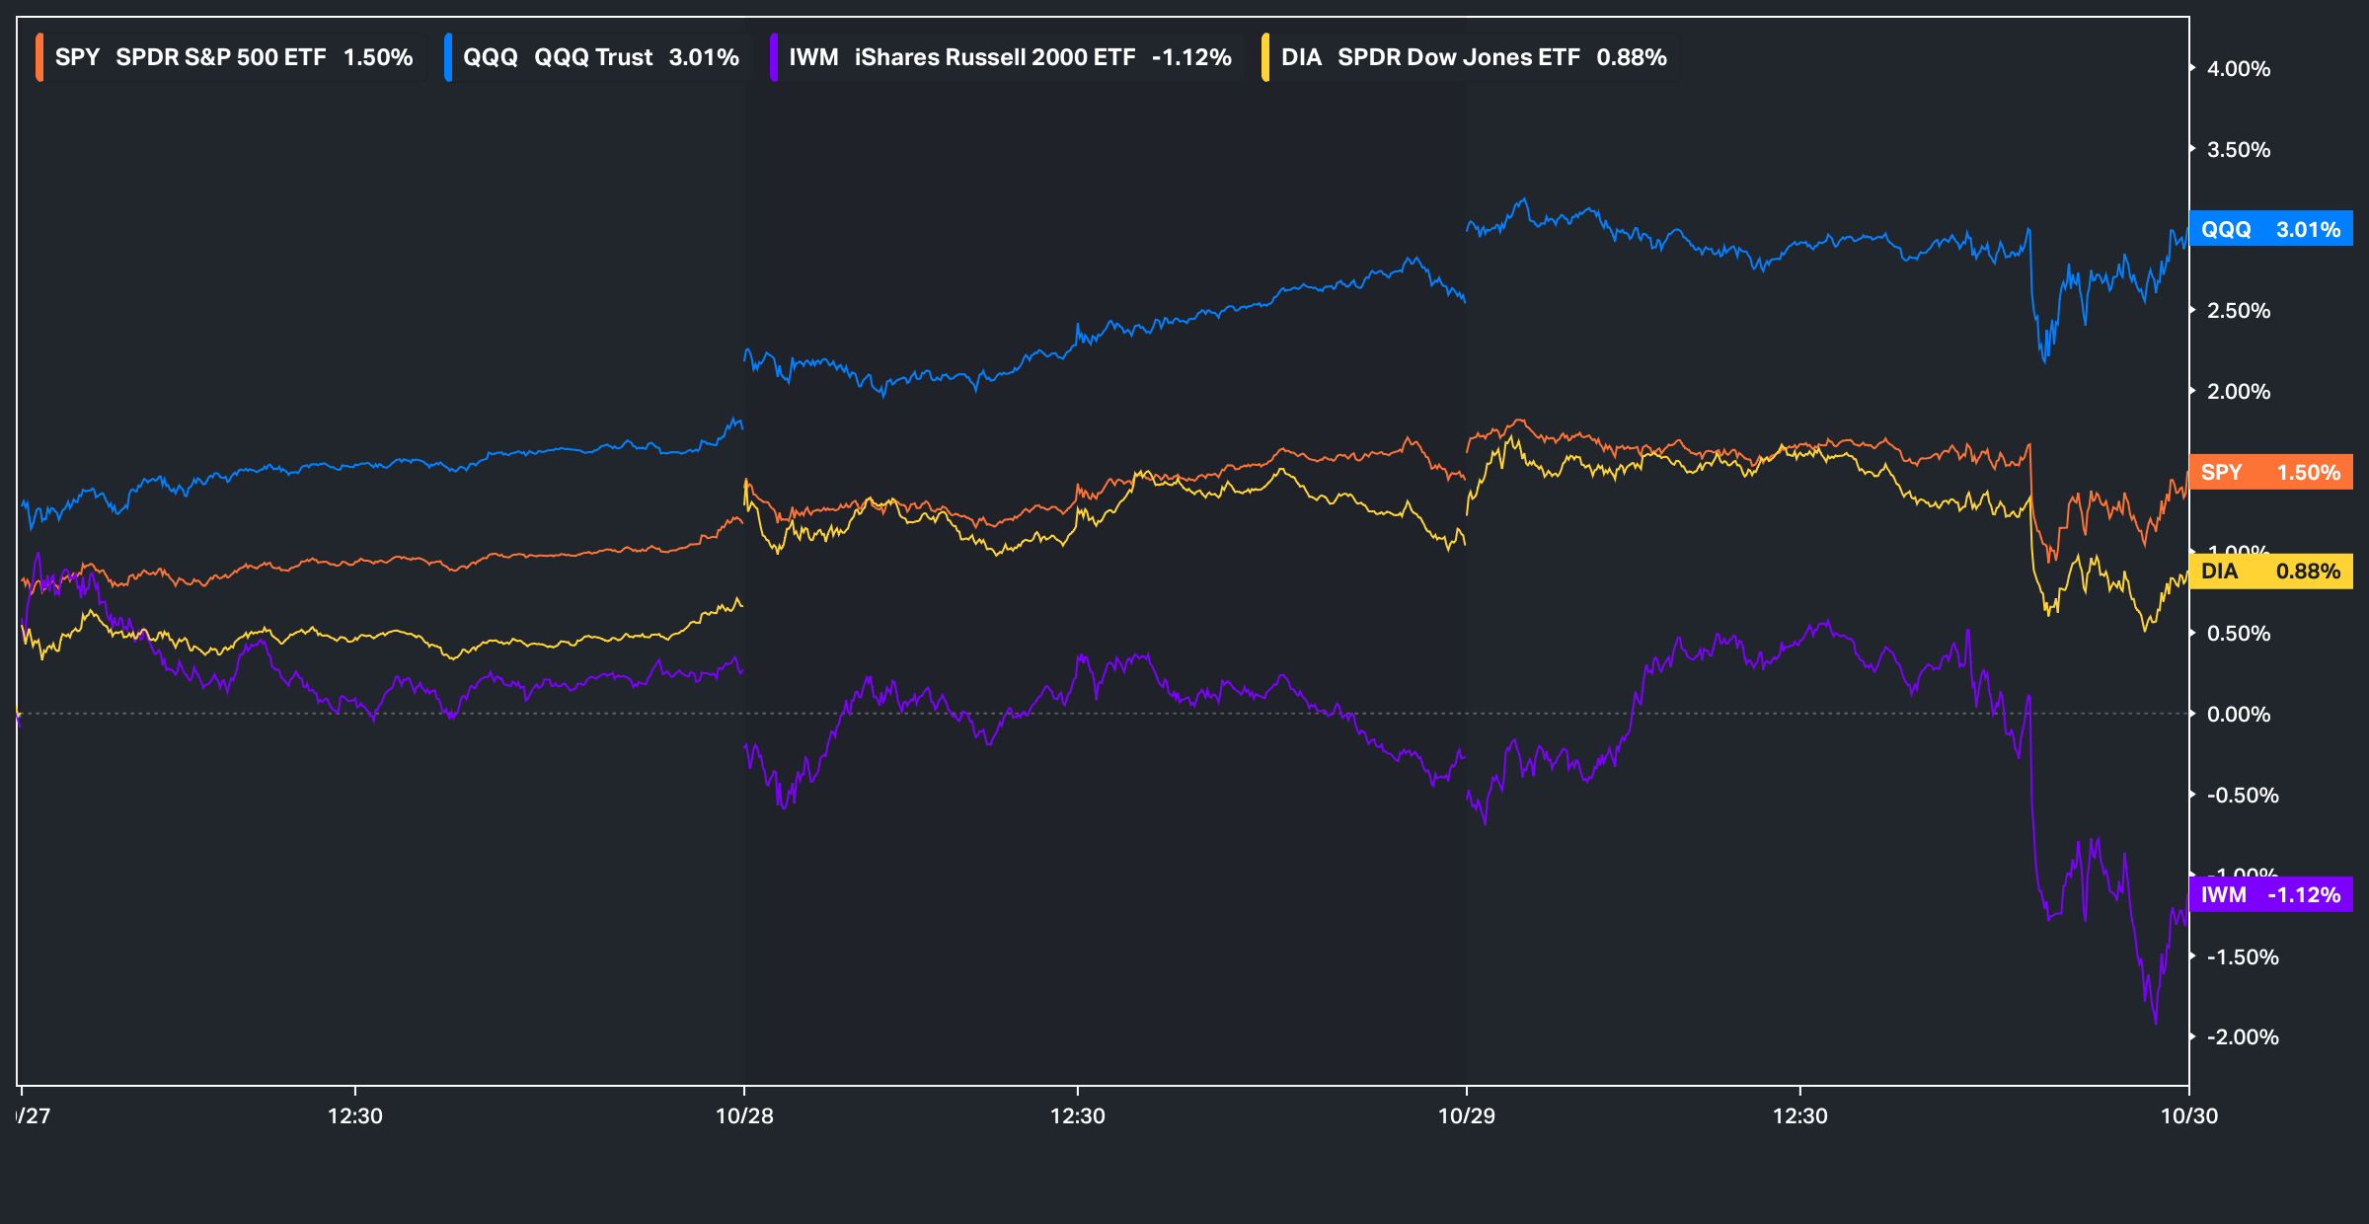The height and width of the screenshot is (1224, 2369).
Task: Click the blue QQQ color bar
Action: [448, 57]
